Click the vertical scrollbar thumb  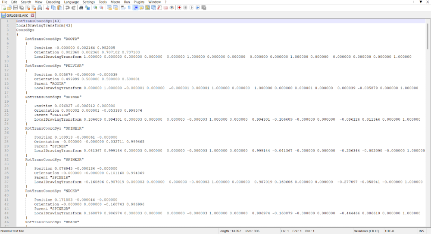428,36
